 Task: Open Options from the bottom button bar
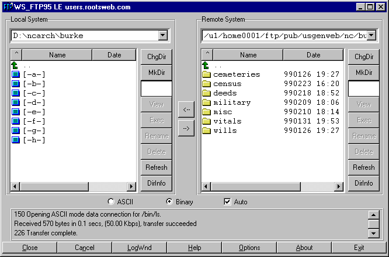click(x=249, y=248)
